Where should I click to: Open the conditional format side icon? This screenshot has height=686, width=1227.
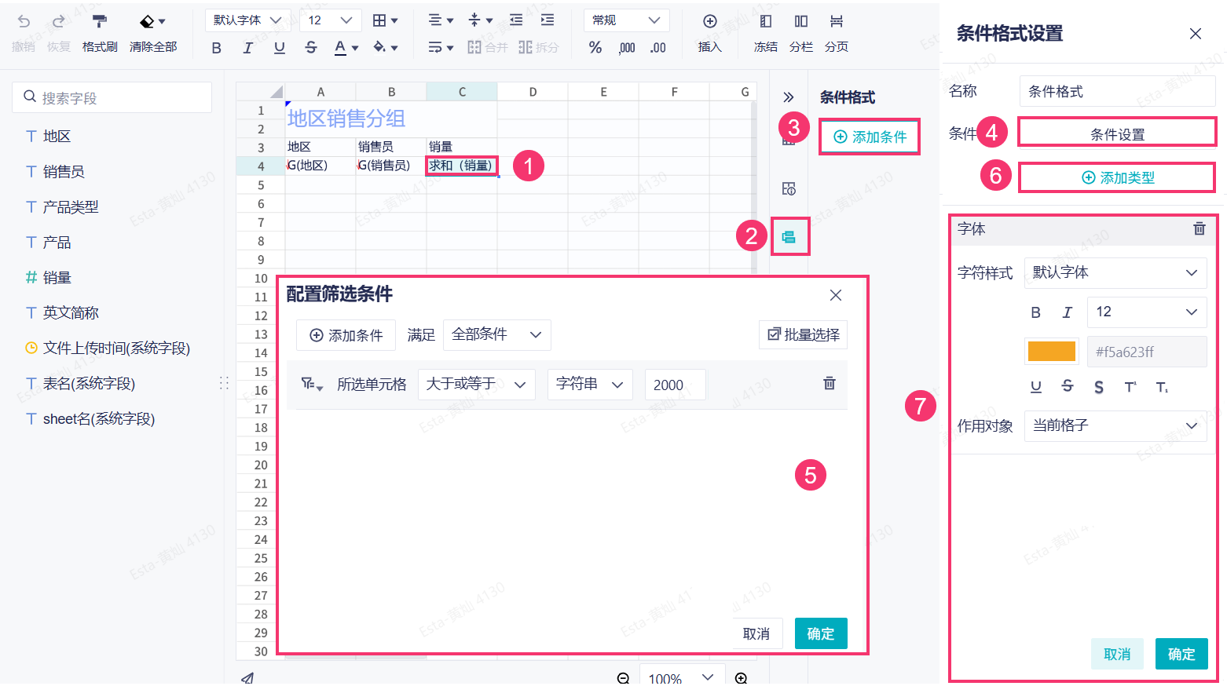(789, 237)
